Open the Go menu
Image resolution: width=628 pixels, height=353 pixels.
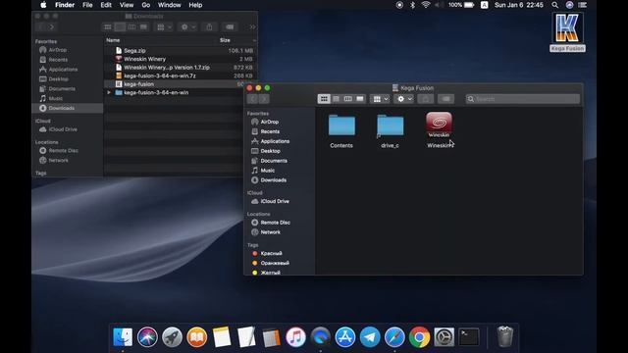pyautogui.click(x=146, y=5)
